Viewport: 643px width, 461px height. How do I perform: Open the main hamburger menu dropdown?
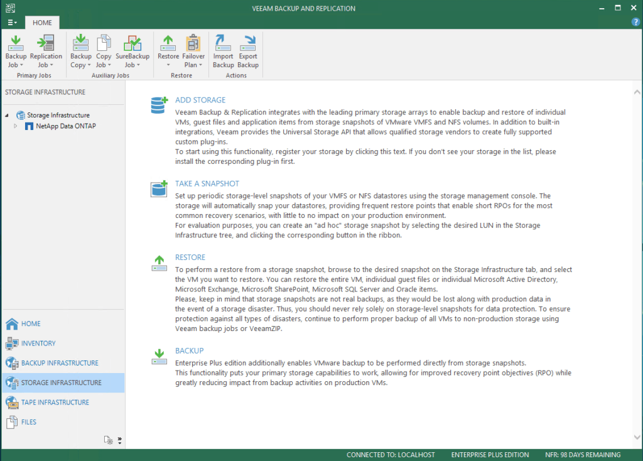tap(12, 22)
